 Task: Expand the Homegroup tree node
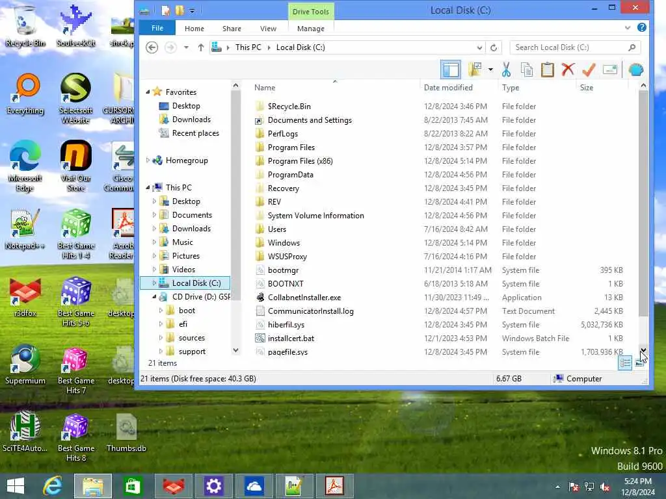point(148,160)
